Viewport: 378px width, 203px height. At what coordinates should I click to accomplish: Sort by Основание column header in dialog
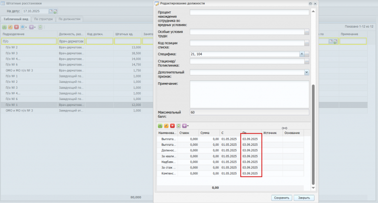pyautogui.click(x=293, y=133)
